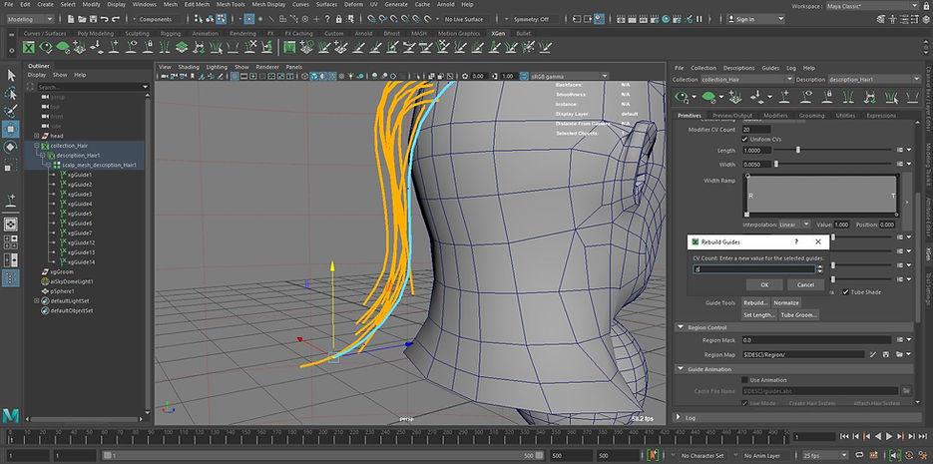
Task: Collapse the Guide Animation section
Action: click(x=681, y=369)
